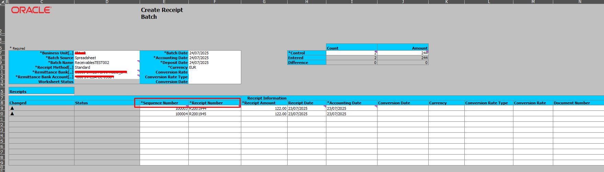Click the Oracle logo
This screenshot has width=604, height=172.
point(31,10)
